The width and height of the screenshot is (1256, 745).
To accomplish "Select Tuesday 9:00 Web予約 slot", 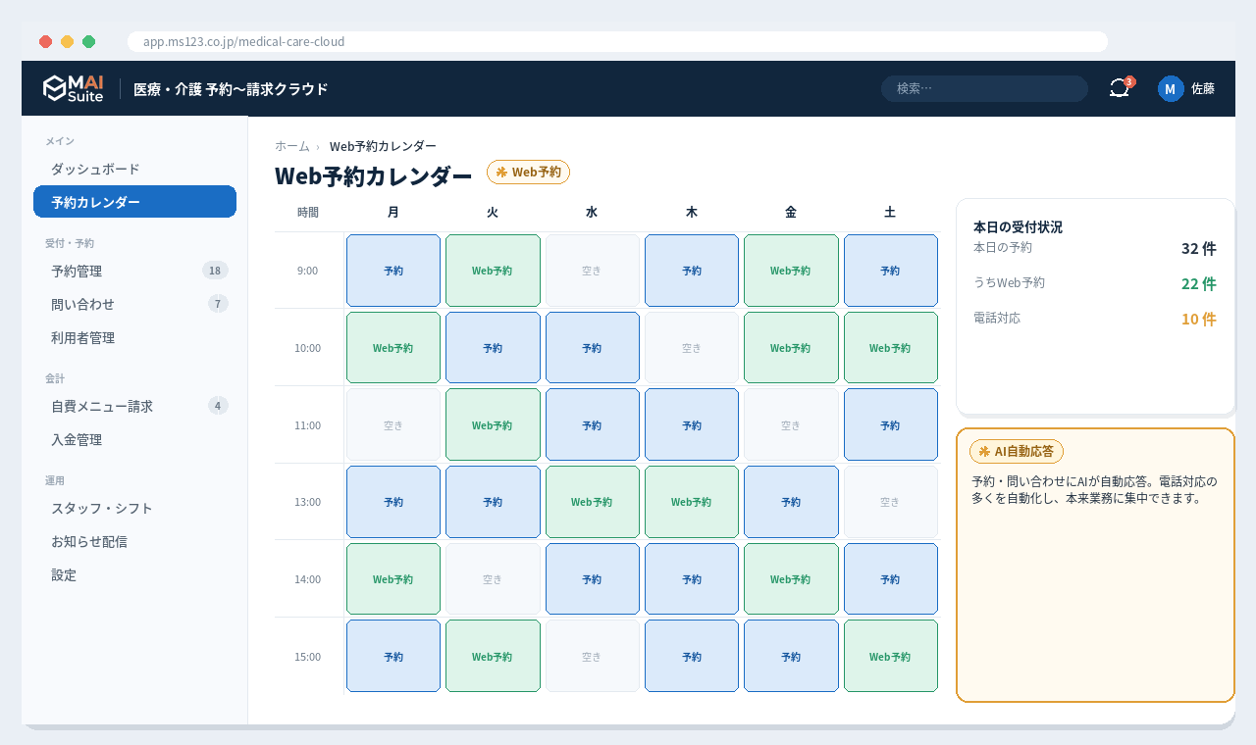I will tap(493, 271).
